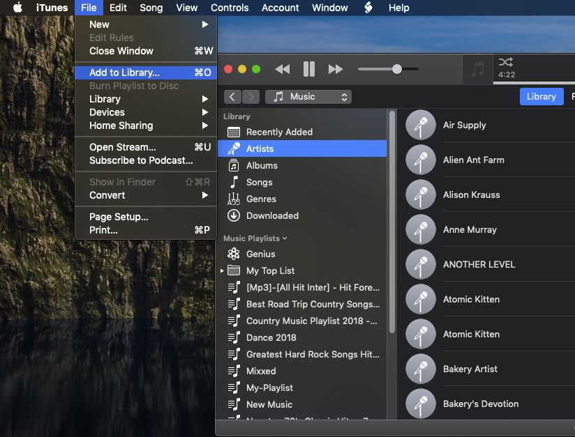Image resolution: width=575 pixels, height=437 pixels.
Task: Open Albums in the Library sidebar
Action: pyautogui.click(x=302, y=166)
